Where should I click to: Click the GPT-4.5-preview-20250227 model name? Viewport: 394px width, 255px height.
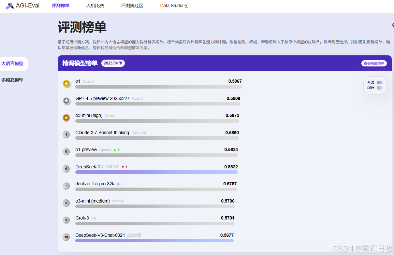point(102,98)
